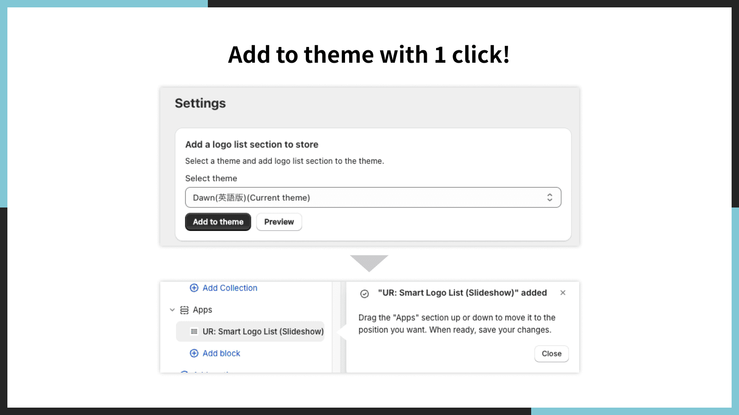Click the gray downward arrow between panels
The height and width of the screenshot is (415, 739).
tap(369, 263)
